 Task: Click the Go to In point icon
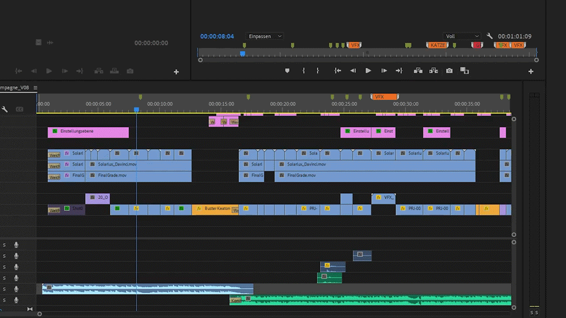pyautogui.click(x=338, y=71)
